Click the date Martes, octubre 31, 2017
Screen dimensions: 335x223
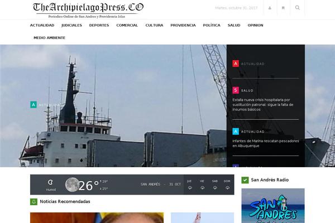(x=236, y=8)
